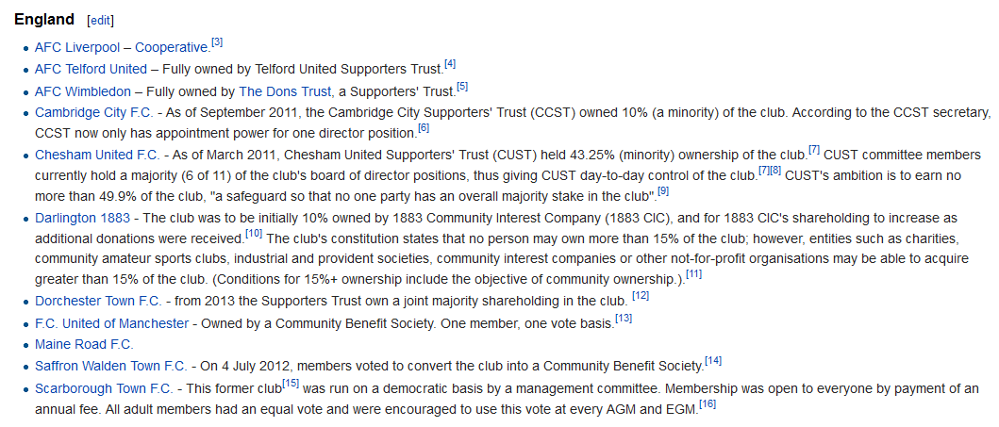999x427 pixels.
Task: Click the Maine Road F.C. link
Action: [84, 345]
